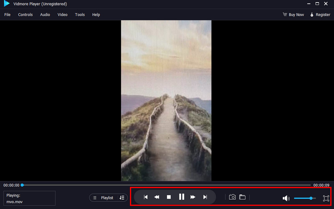This screenshot has height=209, width=334.
Task: Enter full screen mode
Action: (326, 198)
